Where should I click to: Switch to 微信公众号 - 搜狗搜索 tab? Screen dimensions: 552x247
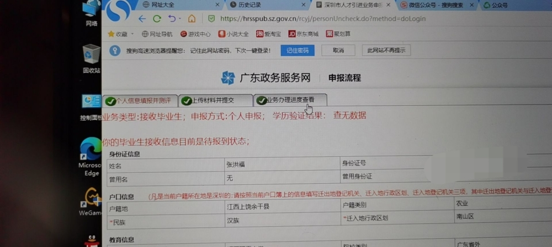(x=436, y=5)
